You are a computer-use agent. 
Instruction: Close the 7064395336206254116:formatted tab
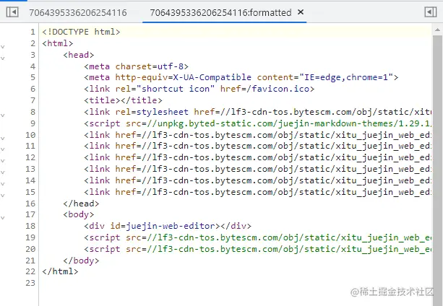click(301, 12)
